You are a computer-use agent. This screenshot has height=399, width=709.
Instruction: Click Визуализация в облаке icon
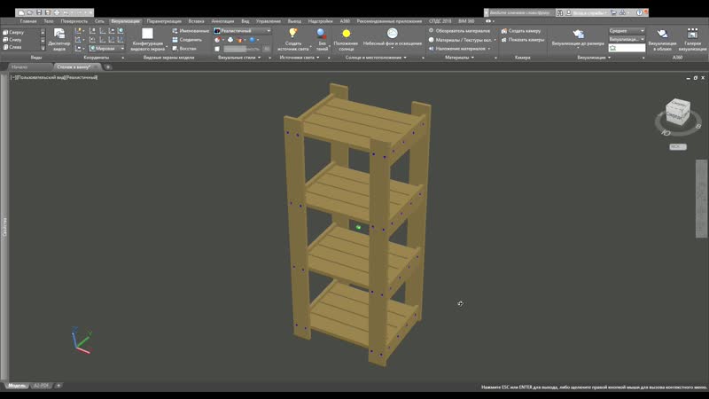[661, 37]
